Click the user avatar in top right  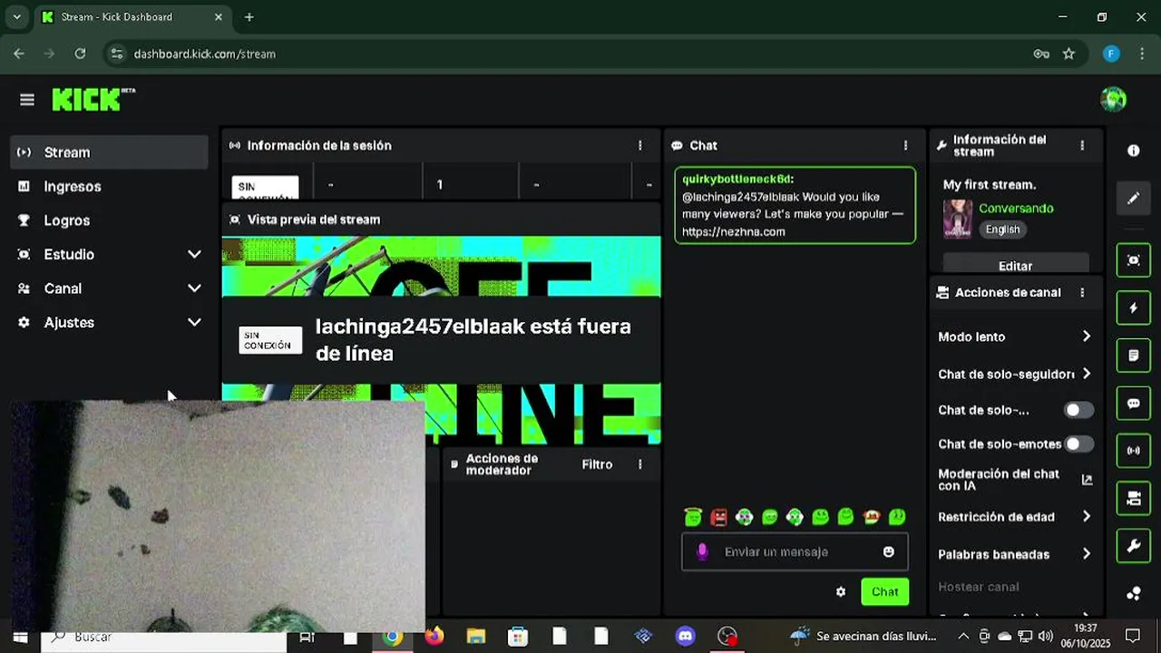coord(1113,100)
